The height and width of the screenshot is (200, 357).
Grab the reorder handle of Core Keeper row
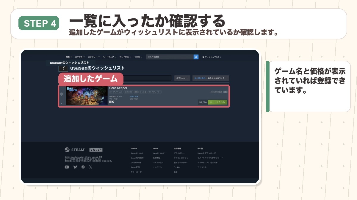coord(61,94)
